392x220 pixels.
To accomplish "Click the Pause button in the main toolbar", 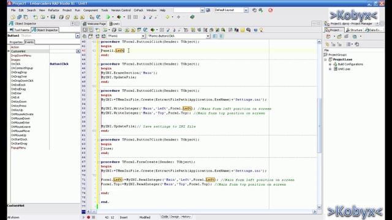I will click(129, 17).
